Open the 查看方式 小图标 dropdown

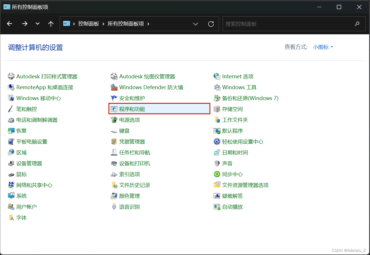click(323, 47)
